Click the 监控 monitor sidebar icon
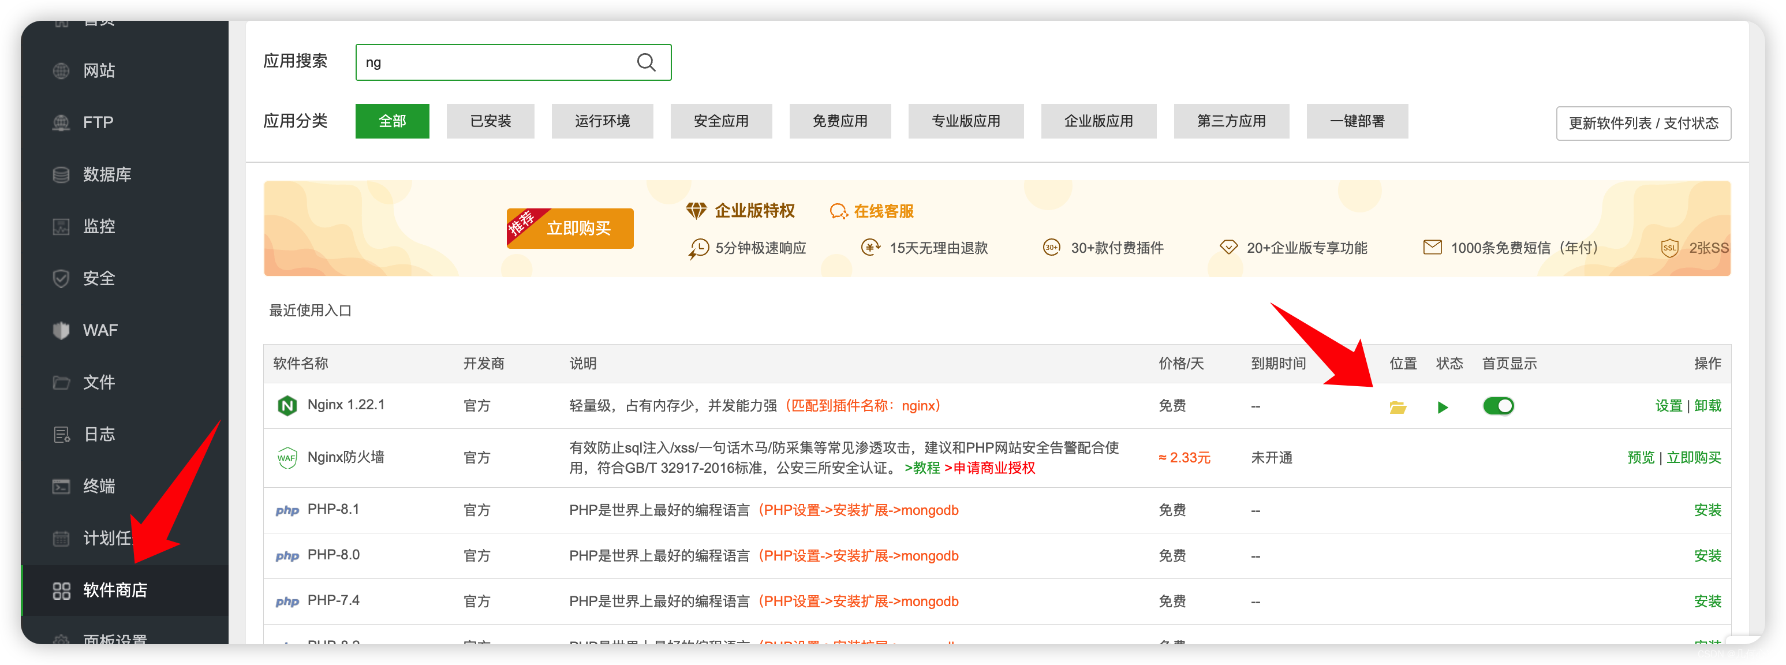Screen dimensions: 1786x665 (61, 227)
